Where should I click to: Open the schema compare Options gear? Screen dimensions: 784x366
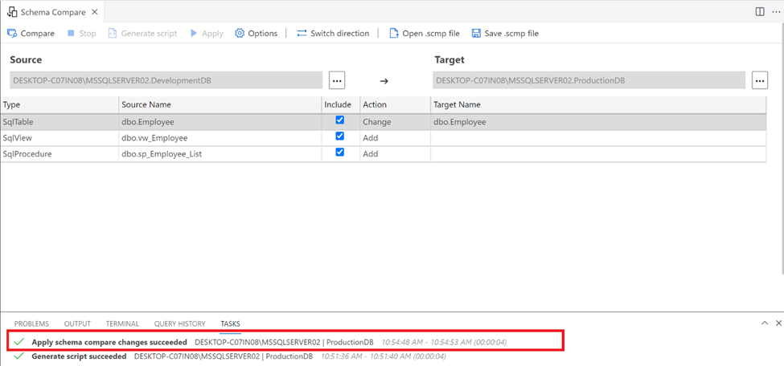tap(240, 34)
